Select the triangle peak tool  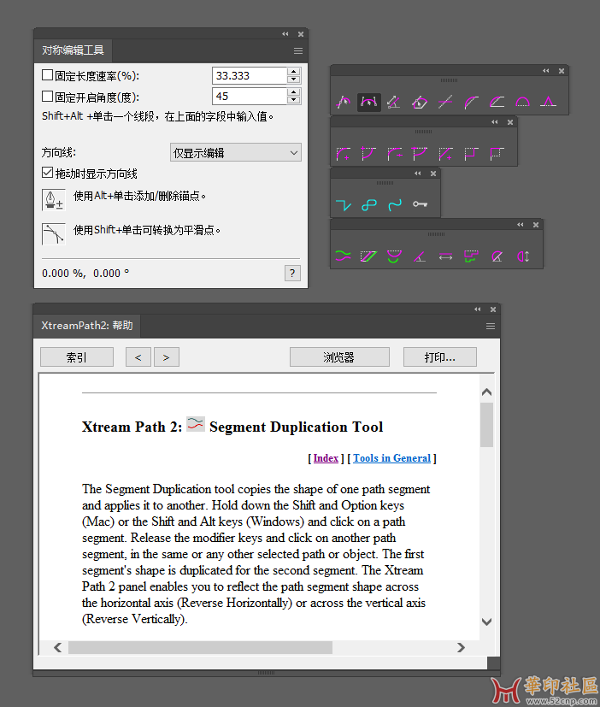(548, 103)
